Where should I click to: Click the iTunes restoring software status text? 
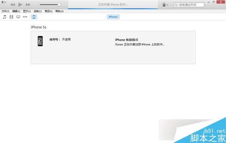(x=139, y=44)
